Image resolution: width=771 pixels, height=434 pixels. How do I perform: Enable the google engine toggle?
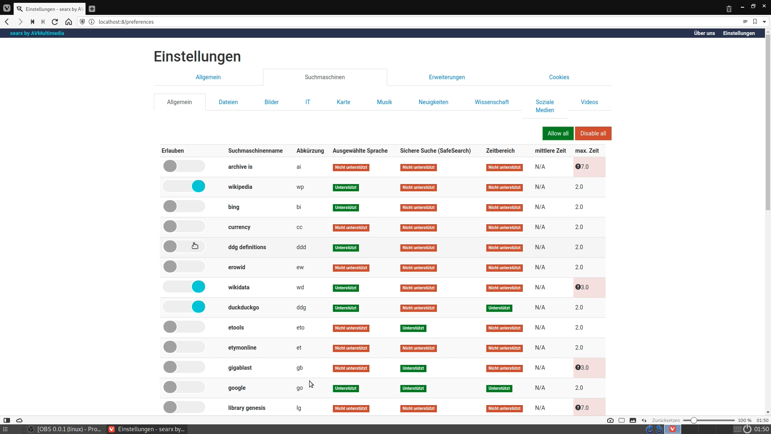[184, 387]
